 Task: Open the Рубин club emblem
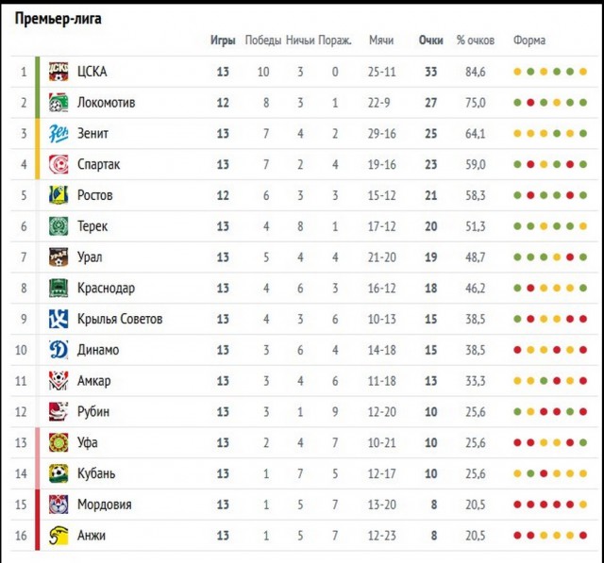(59, 412)
